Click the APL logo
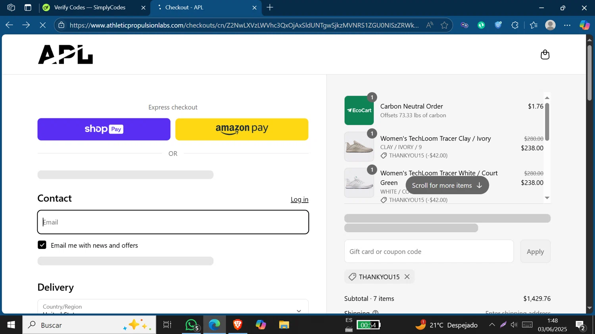This screenshot has height=334, width=595. [x=65, y=55]
